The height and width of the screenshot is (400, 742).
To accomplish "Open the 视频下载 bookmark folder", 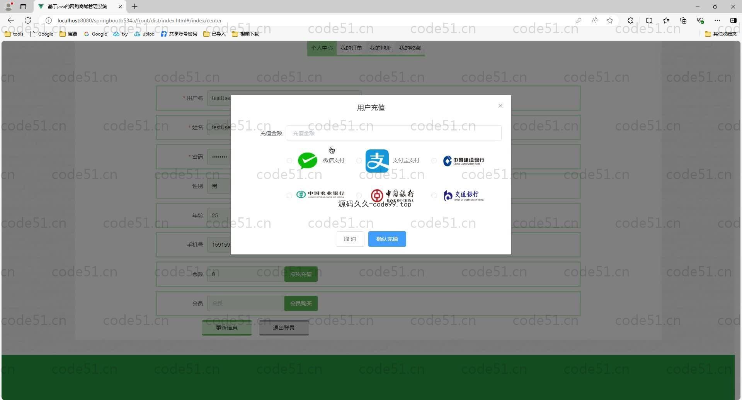I will tap(245, 34).
